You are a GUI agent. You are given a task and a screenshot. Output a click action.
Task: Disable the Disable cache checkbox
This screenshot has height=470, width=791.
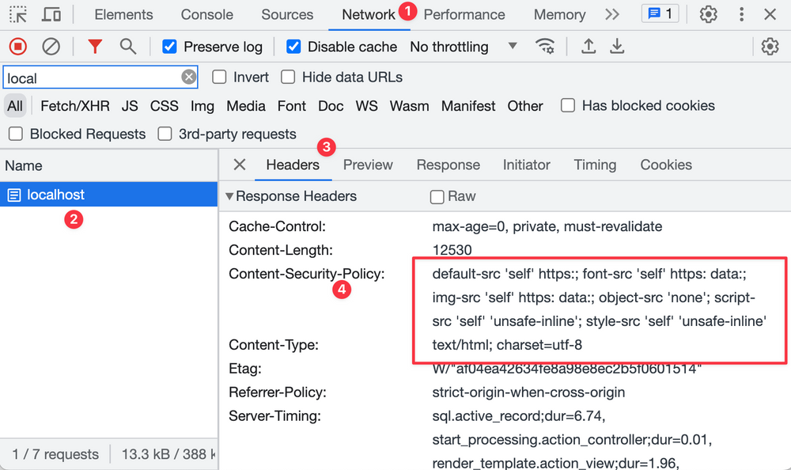click(293, 47)
